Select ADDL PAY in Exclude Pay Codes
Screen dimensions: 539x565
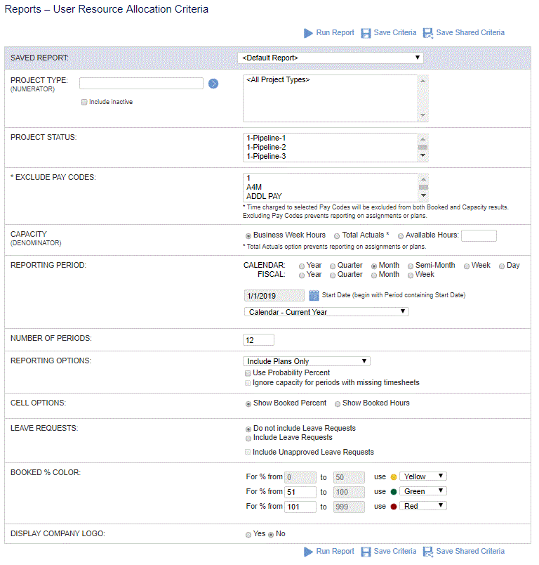pos(264,196)
